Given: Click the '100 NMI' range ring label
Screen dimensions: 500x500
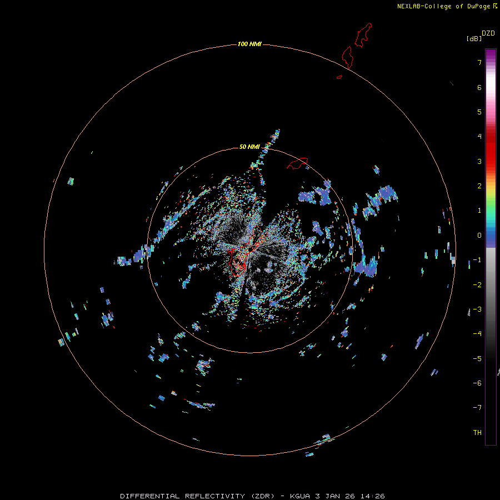Looking at the screenshot, I should [249, 44].
